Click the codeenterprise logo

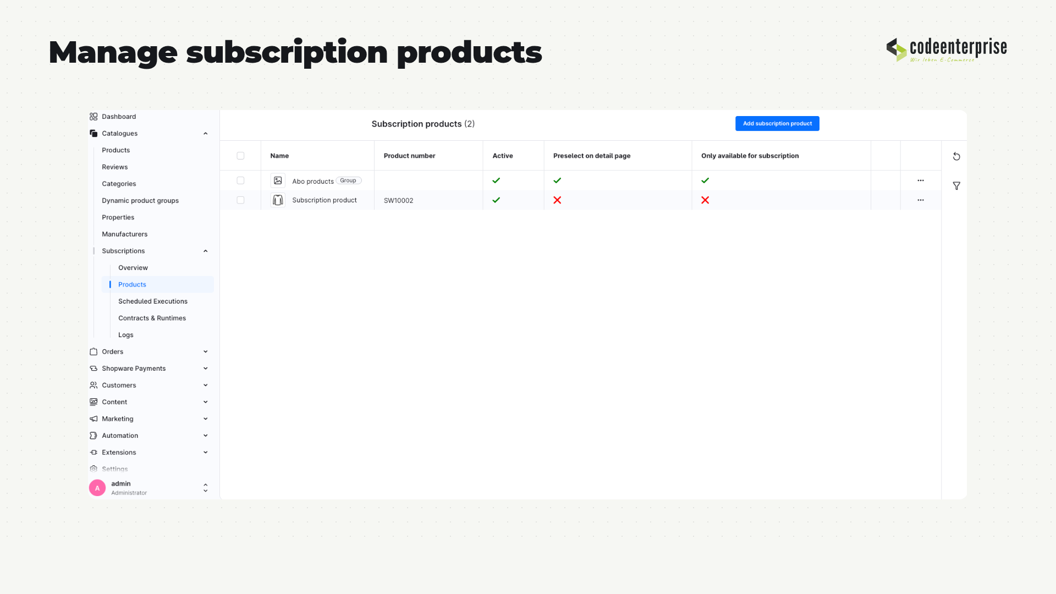tap(947, 50)
